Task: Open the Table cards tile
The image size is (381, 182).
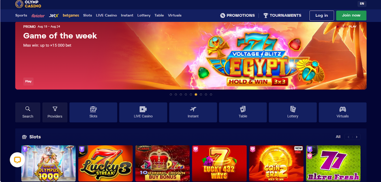Action: tap(243, 112)
